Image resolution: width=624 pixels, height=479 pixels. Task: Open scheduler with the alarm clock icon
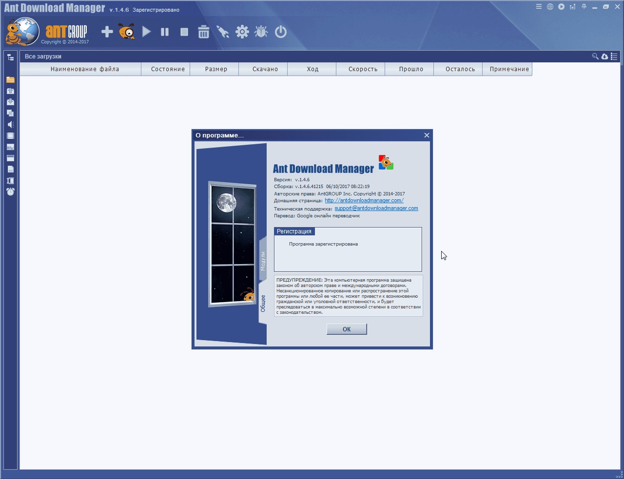pos(10,192)
